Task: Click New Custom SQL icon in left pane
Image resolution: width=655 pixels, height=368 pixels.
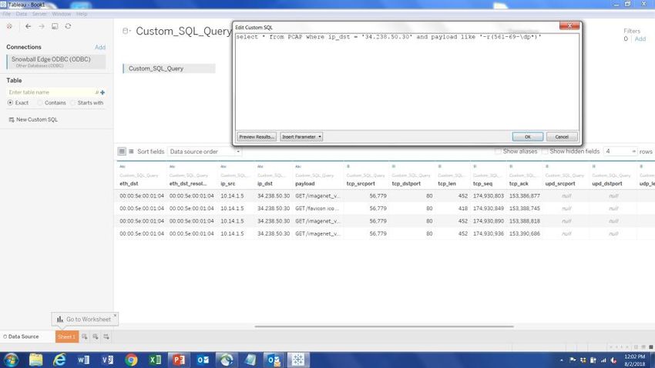Action: coord(12,120)
